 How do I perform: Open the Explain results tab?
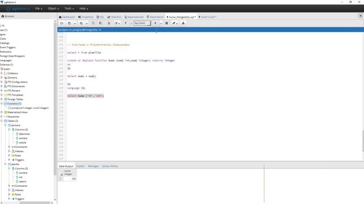pos(80,166)
